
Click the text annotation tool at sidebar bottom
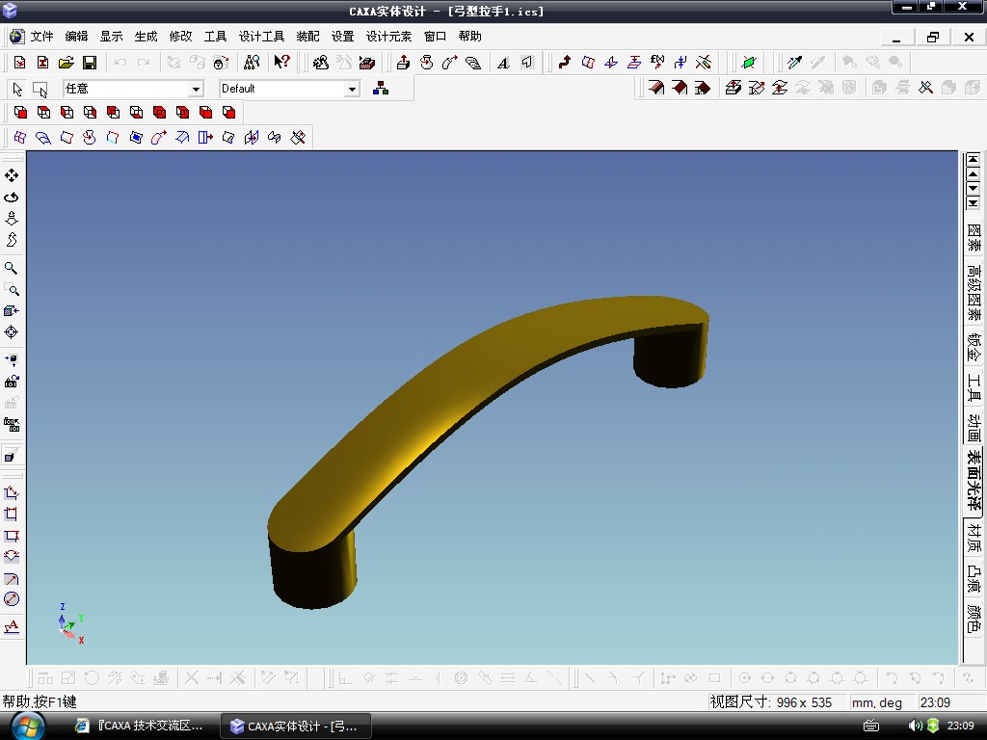[12, 626]
